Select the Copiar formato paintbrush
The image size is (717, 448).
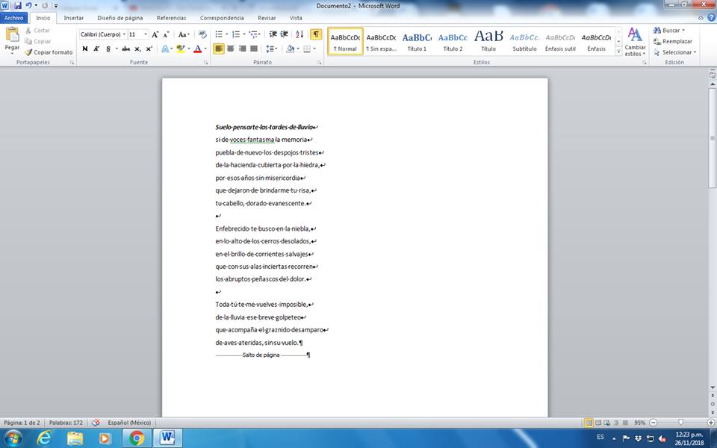pos(49,52)
